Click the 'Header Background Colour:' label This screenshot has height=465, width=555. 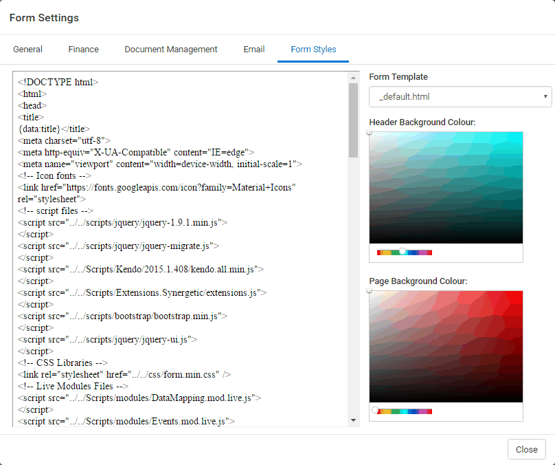pyautogui.click(x=422, y=122)
